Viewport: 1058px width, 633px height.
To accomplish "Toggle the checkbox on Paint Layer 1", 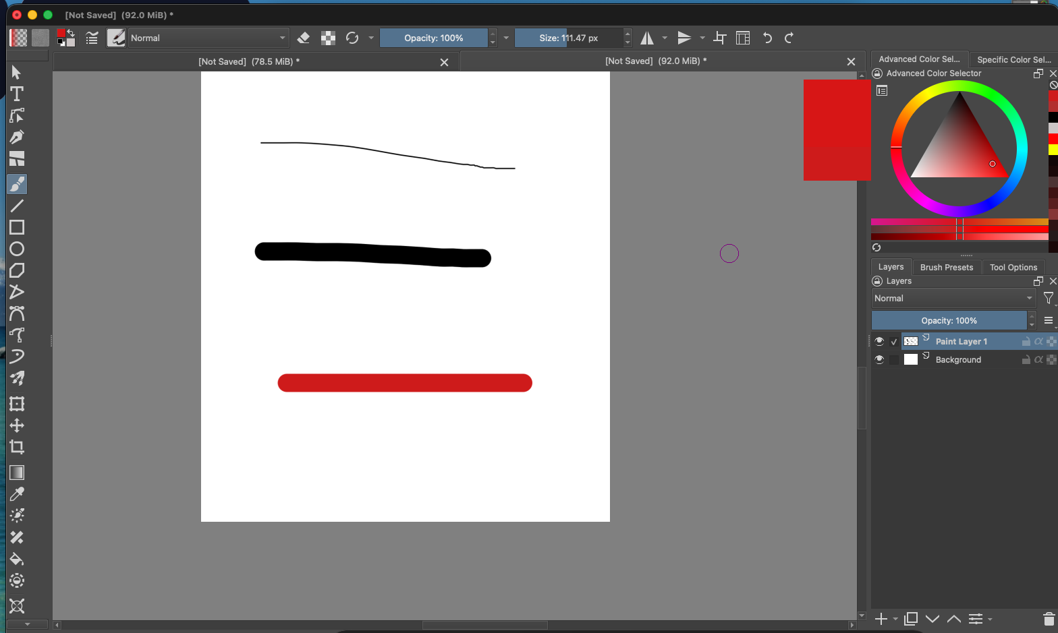I will [894, 341].
